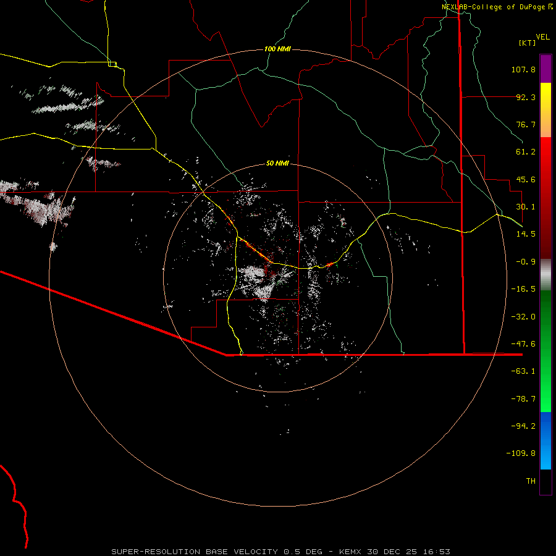Click the 61.2 legend value

click(526, 152)
